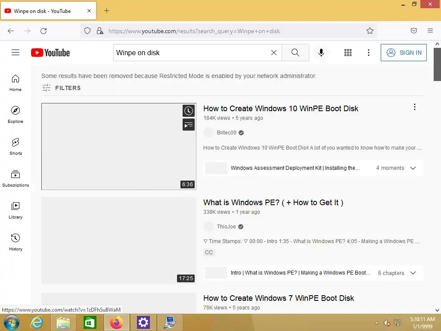Open 'How to Create Windows 7 WinPE Boot Disk'
This screenshot has width=441, height=331.
[279, 298]
